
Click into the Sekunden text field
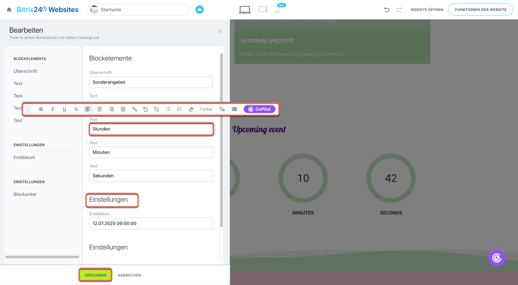point(151,176)
